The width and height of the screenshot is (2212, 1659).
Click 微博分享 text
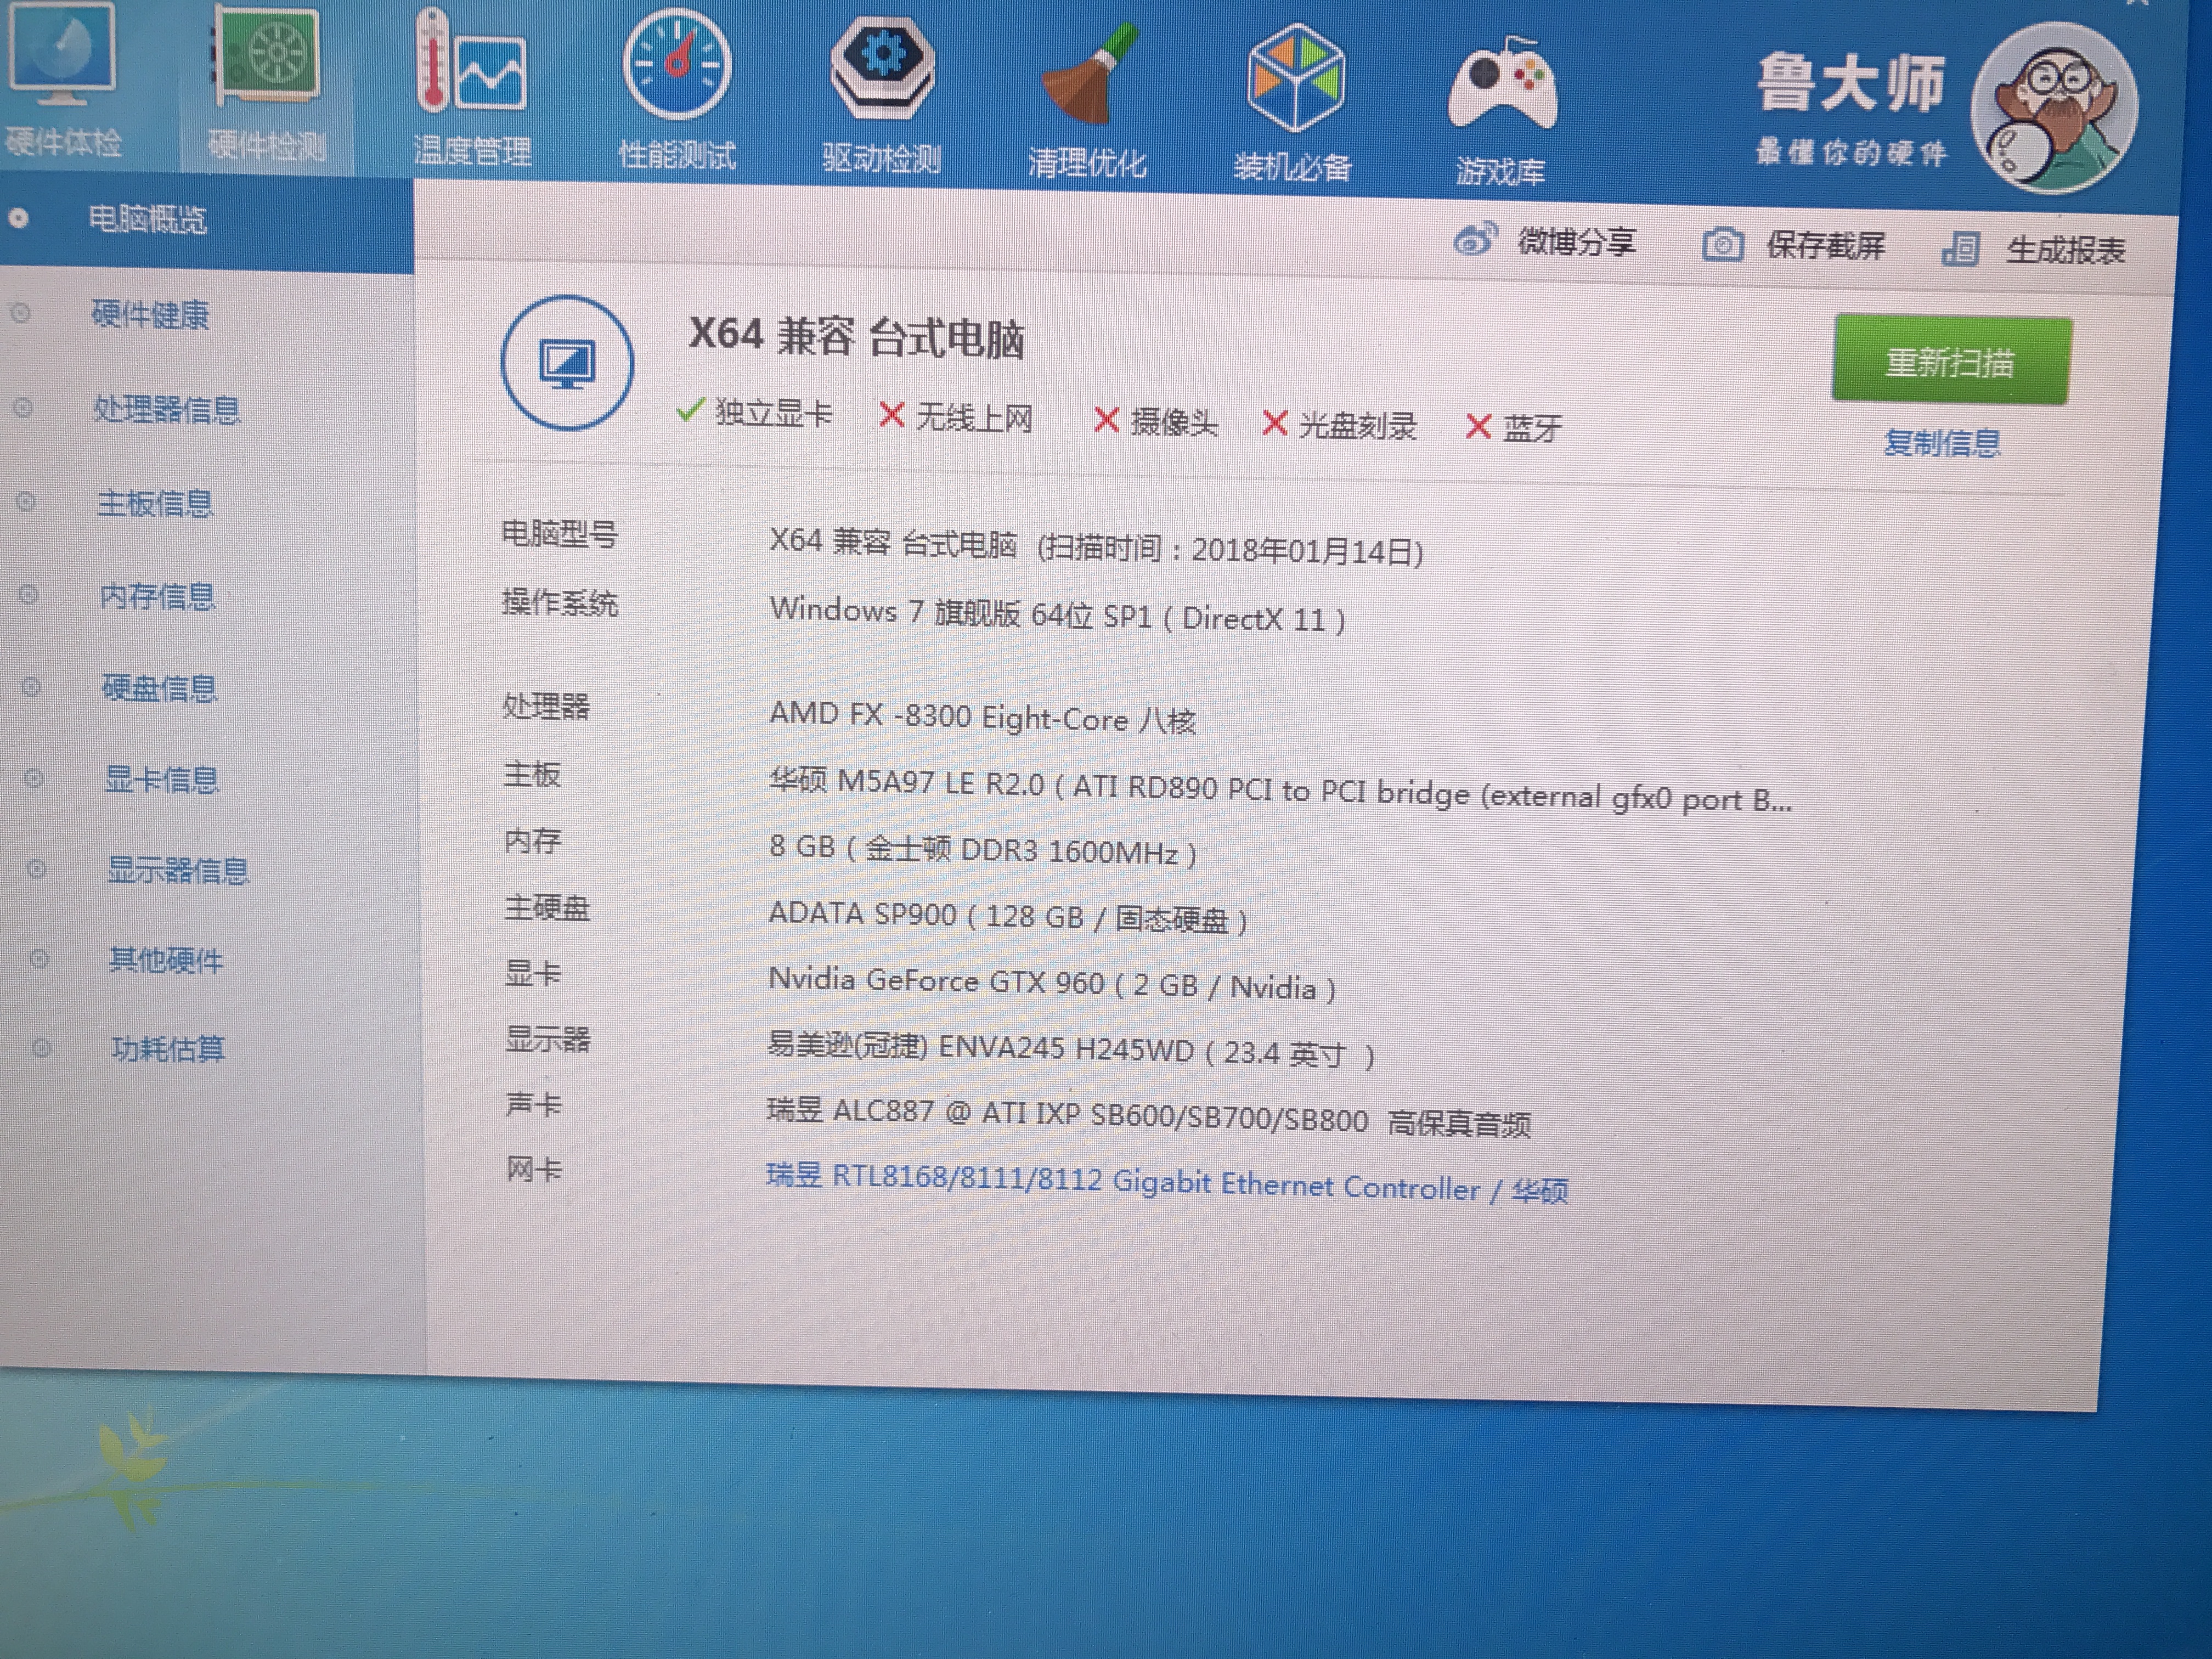[1576, 241]
